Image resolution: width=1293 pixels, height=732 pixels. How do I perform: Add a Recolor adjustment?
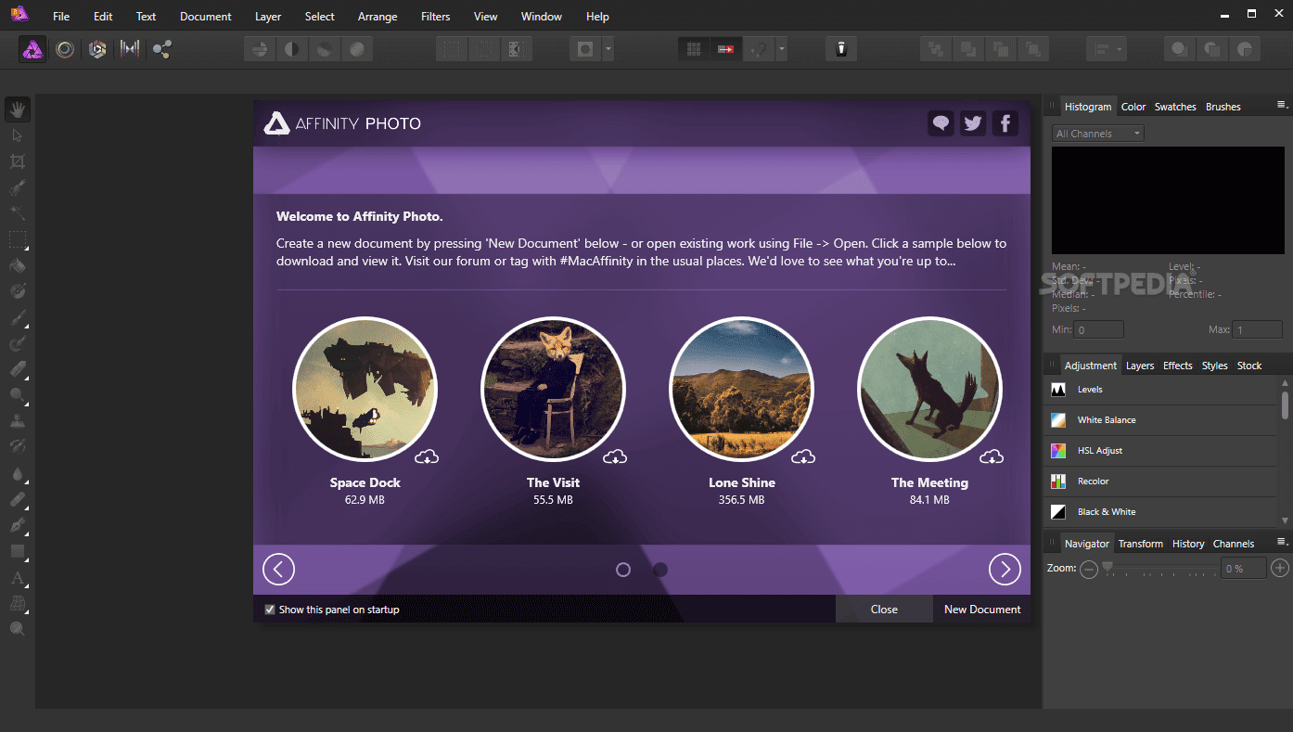point(1162,482)
